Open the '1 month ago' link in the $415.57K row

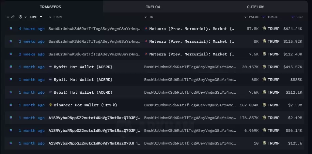[x=32, y=67]
